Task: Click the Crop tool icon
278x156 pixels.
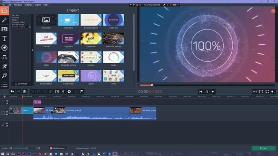Action: [x=45, y=91]
